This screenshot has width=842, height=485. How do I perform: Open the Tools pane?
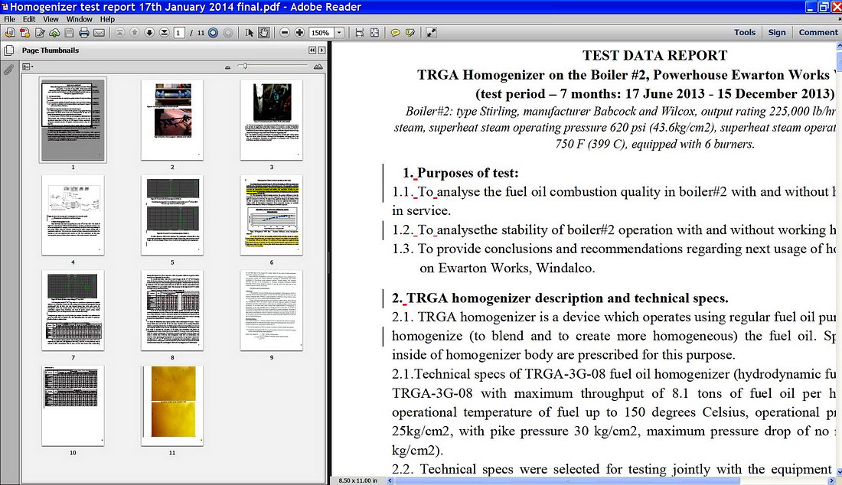pos(745,32)
